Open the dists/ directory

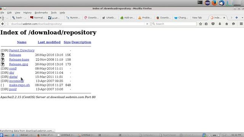[13, 77]
